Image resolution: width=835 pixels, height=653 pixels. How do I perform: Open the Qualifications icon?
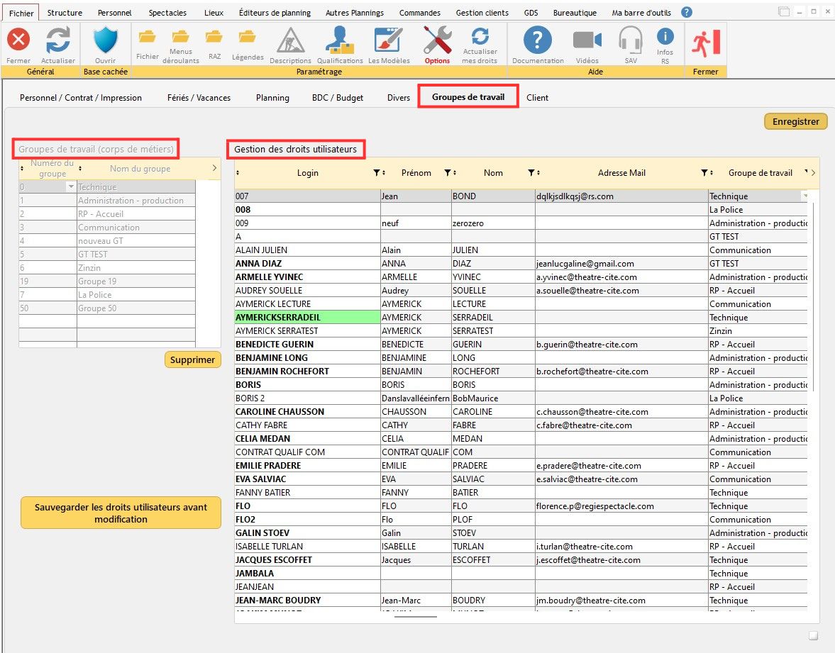coord(340,41)
